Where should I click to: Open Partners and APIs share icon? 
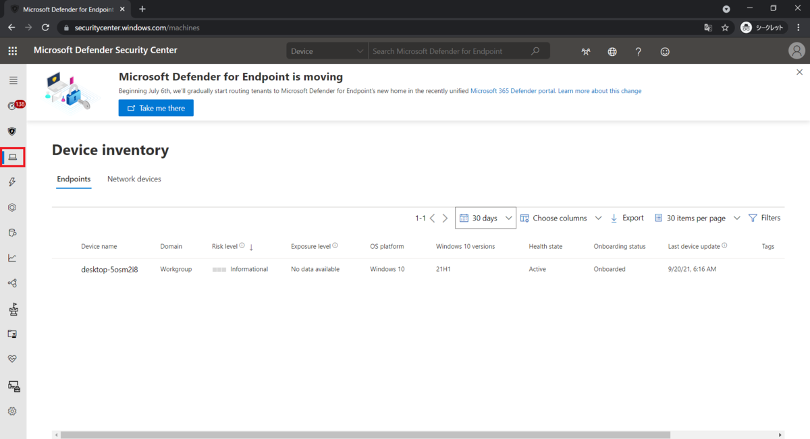tap(12, 284)
